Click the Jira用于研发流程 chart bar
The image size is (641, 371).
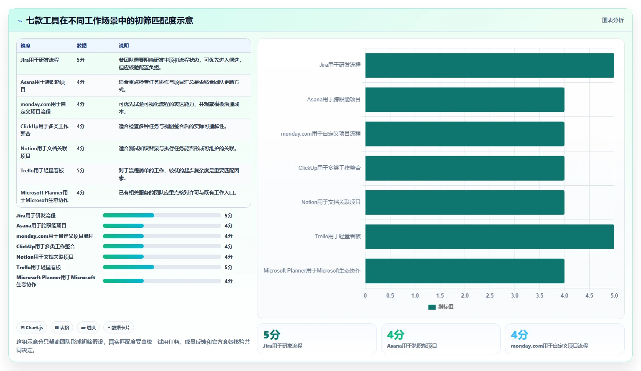[490, 66]
